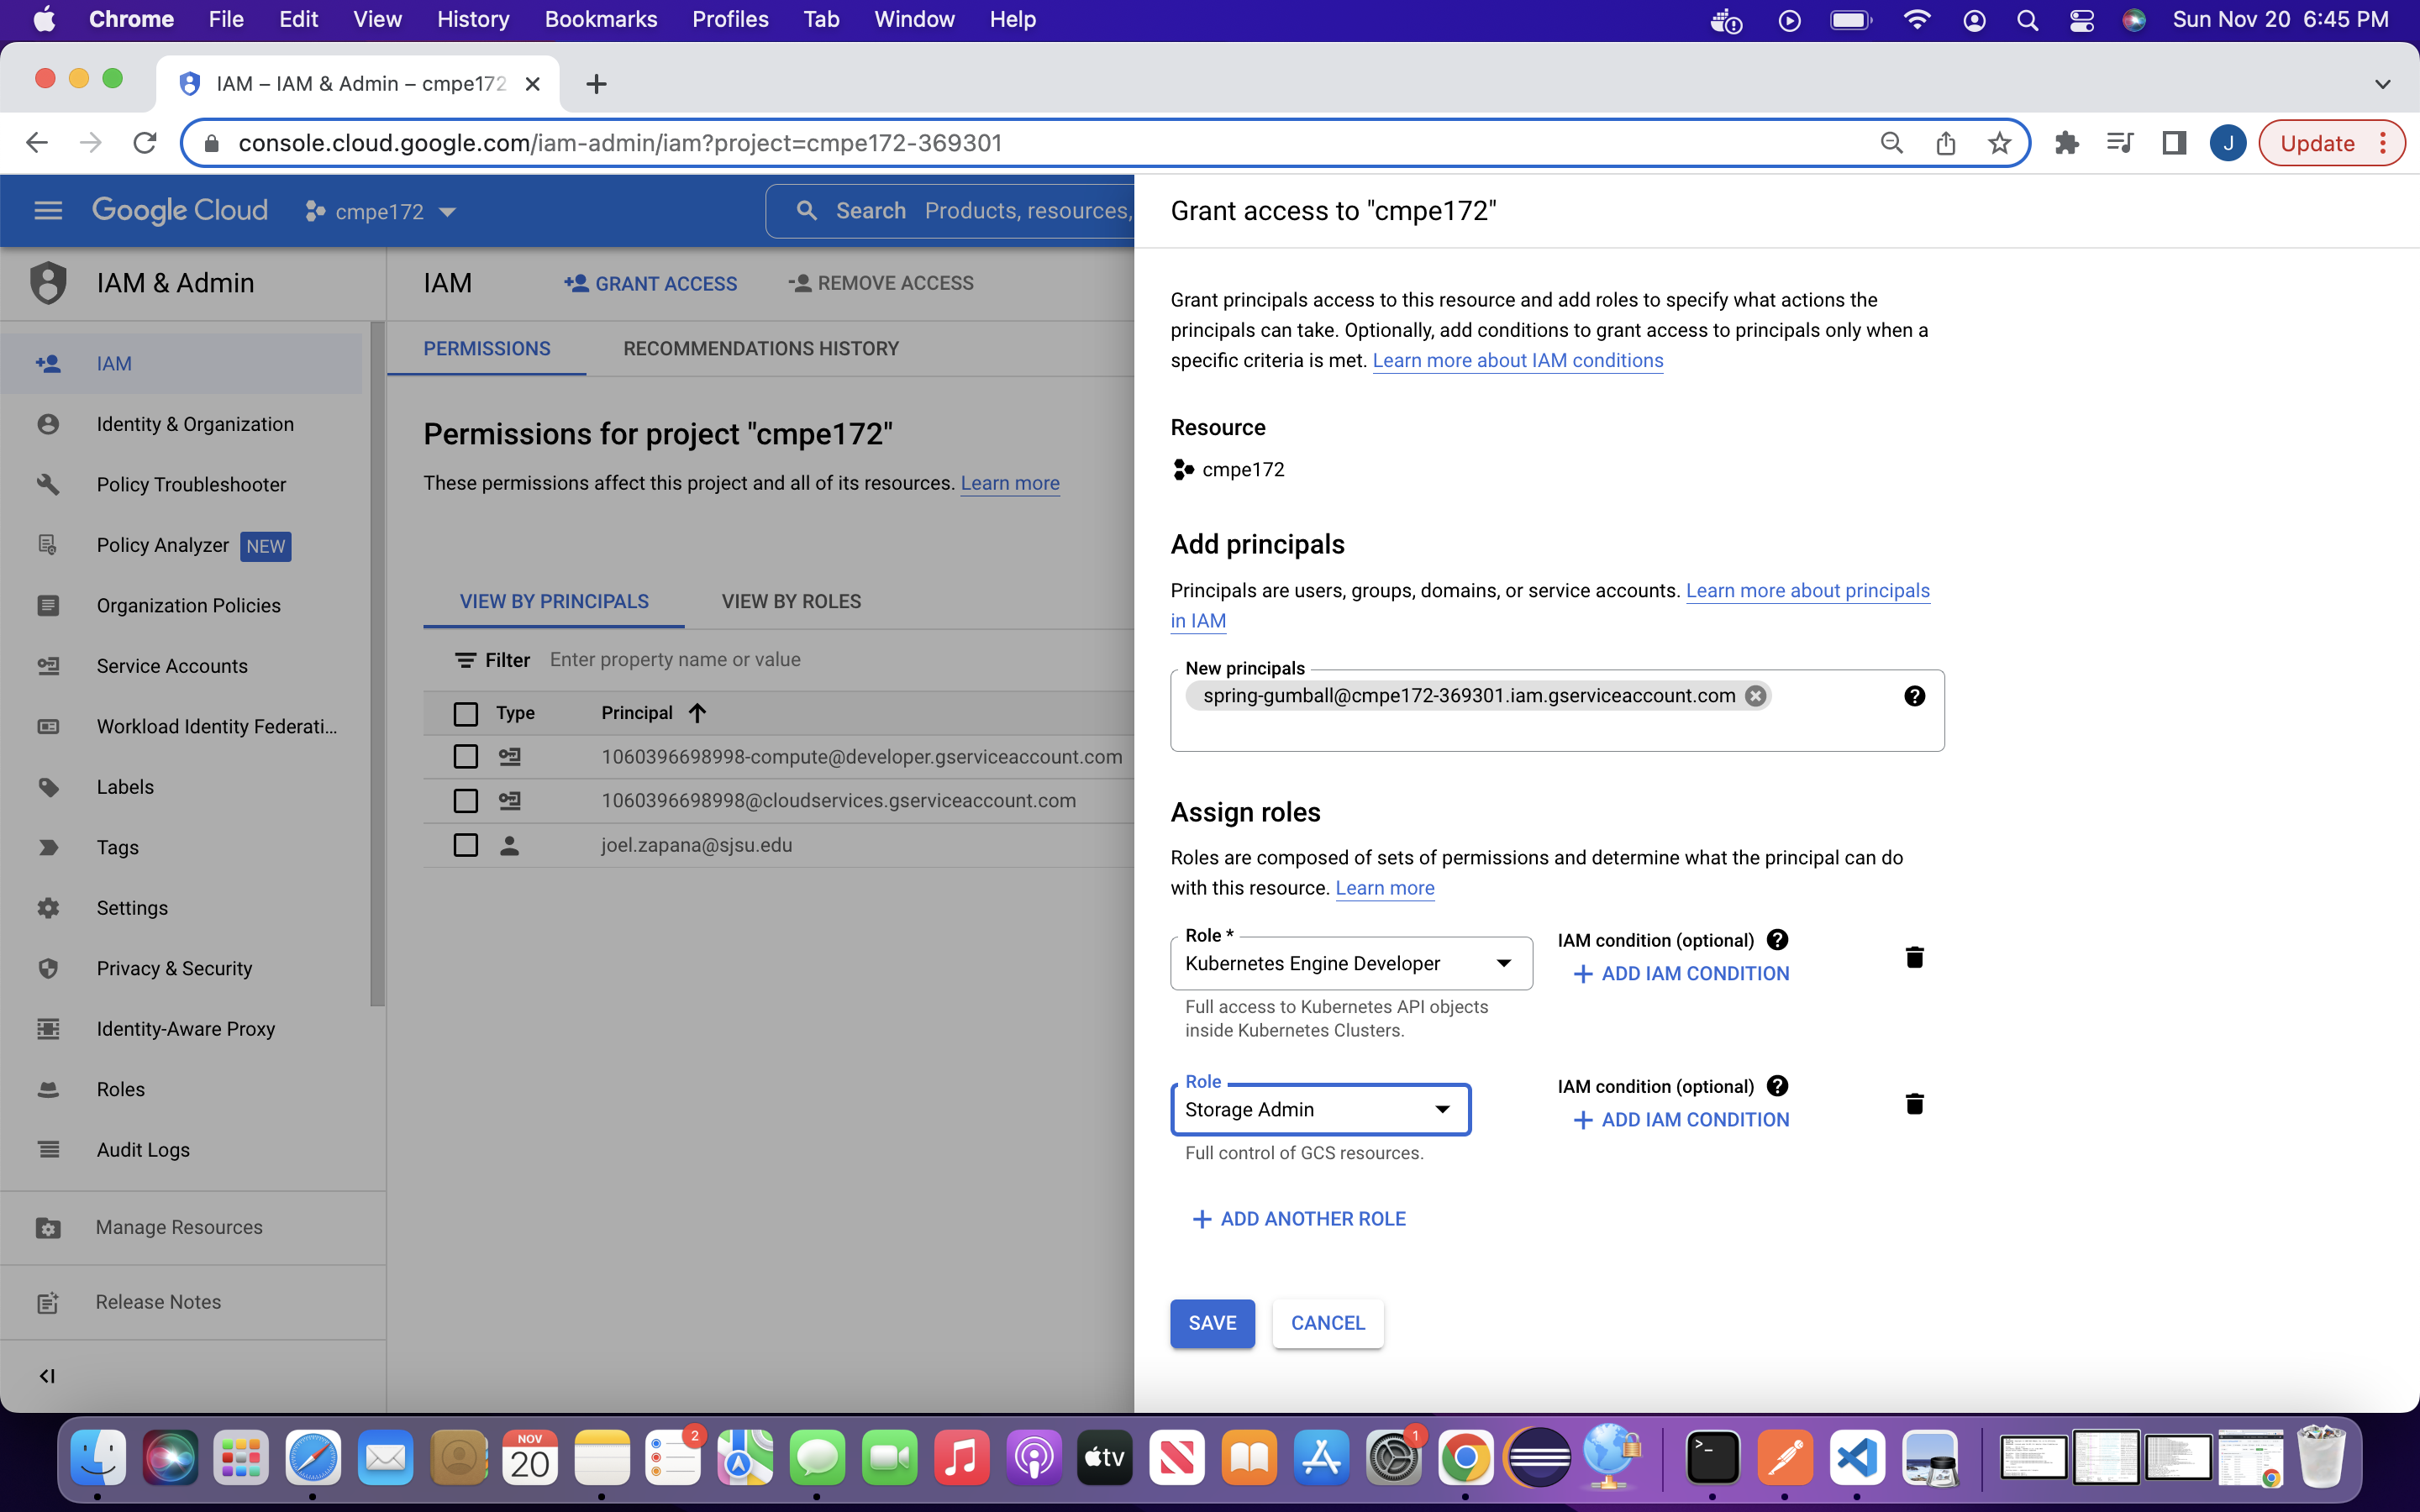Delete the Kubernetes Engine Developer role row
2420x1512 pixels.
[x=1914, y=958]
